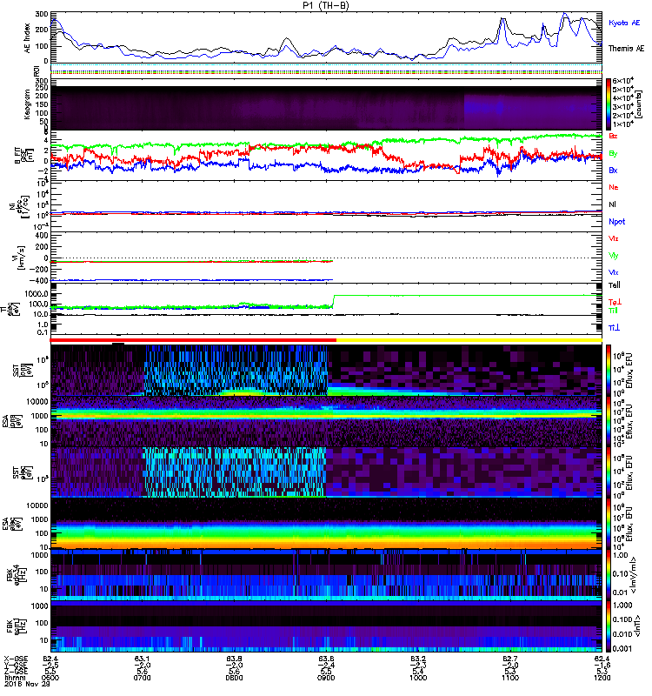Click the 0900 time tick label

[326, 678]
